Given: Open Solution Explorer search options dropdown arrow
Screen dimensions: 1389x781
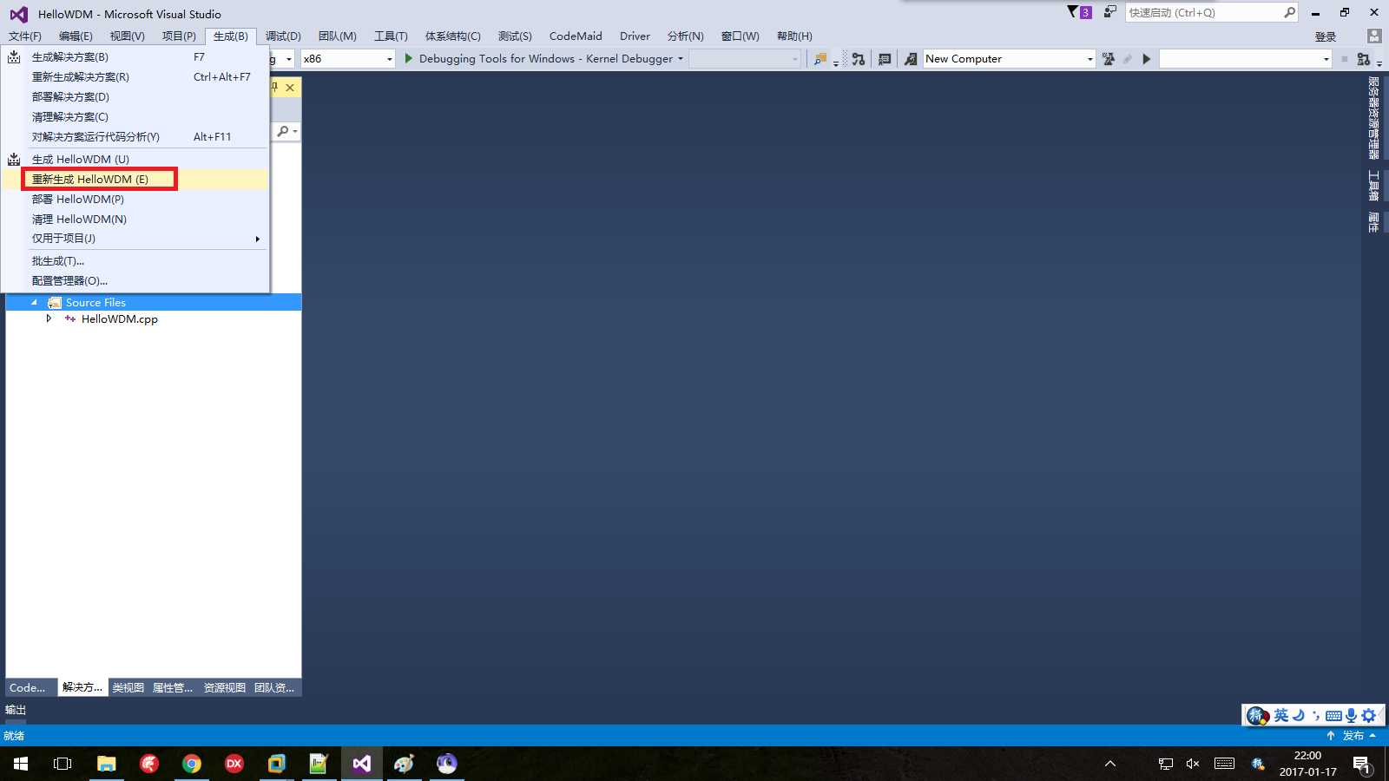Looking at the screenshot, I should 295,131.
